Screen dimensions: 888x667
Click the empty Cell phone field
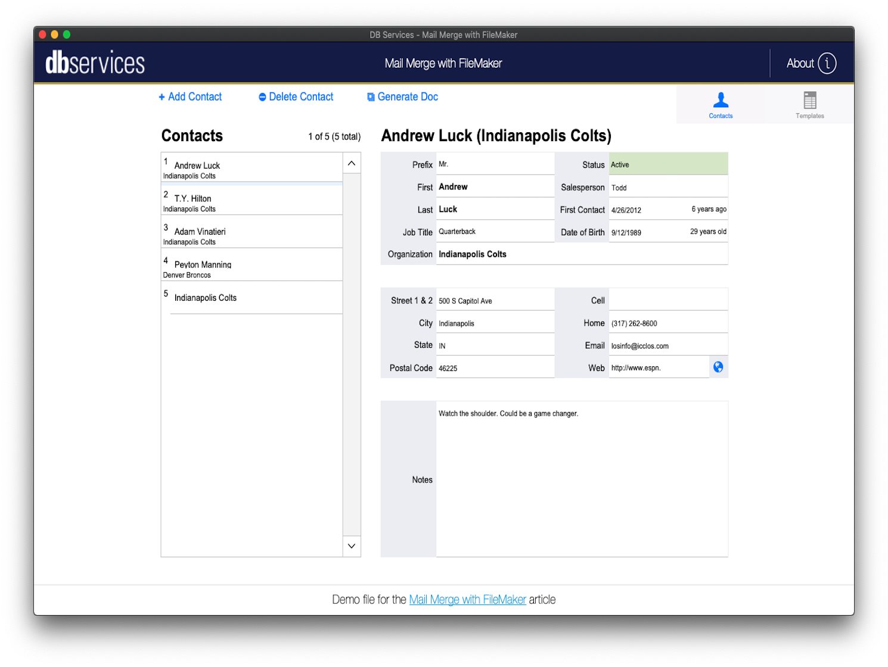668,300
